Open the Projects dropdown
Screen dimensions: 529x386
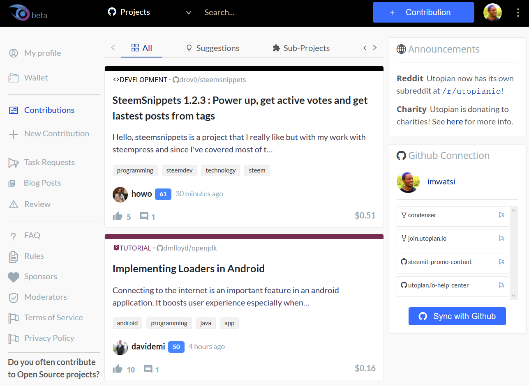(150, 12)
